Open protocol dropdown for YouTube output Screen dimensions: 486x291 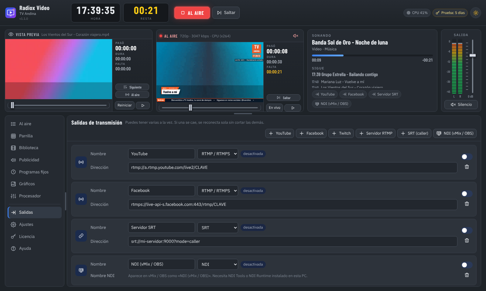[218, 154]
